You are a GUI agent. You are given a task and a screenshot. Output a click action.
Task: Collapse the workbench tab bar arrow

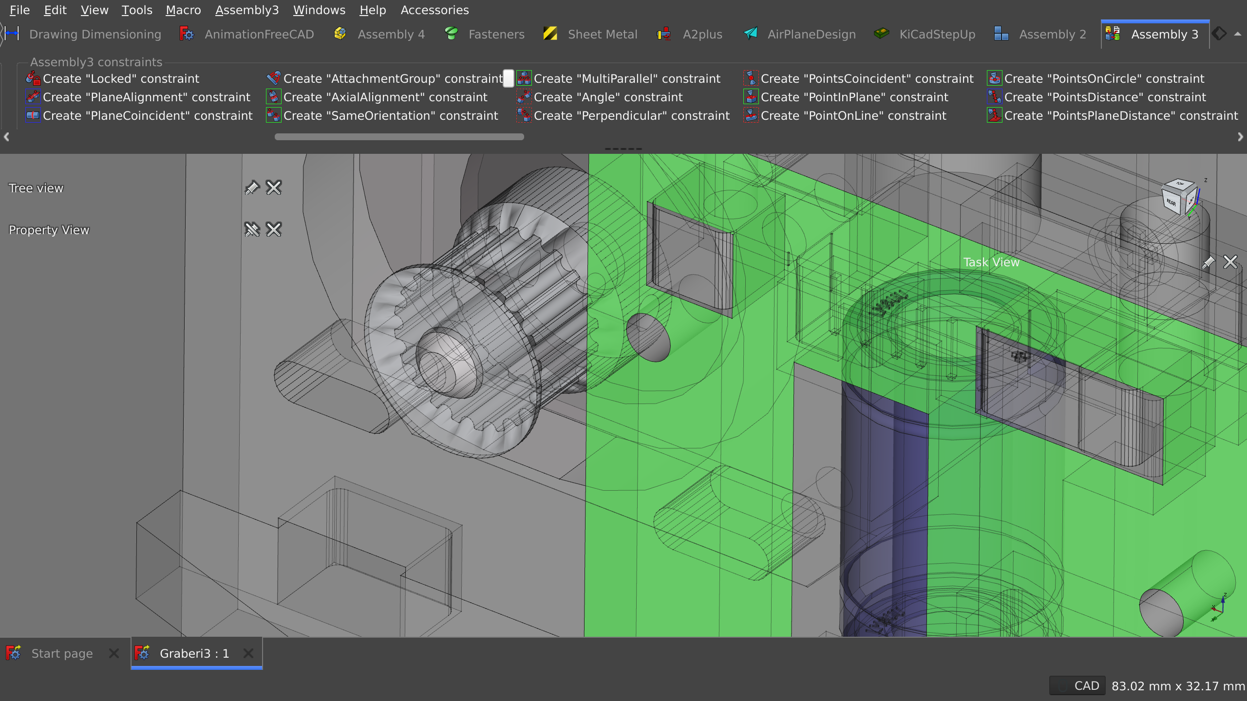(x=1238, y=34)
